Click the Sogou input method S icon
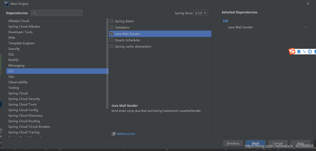Viewport: 316px width, 151px height. [292, 51]
